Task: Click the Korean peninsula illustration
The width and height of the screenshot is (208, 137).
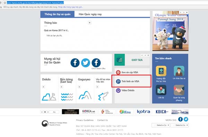Action: 103,96
